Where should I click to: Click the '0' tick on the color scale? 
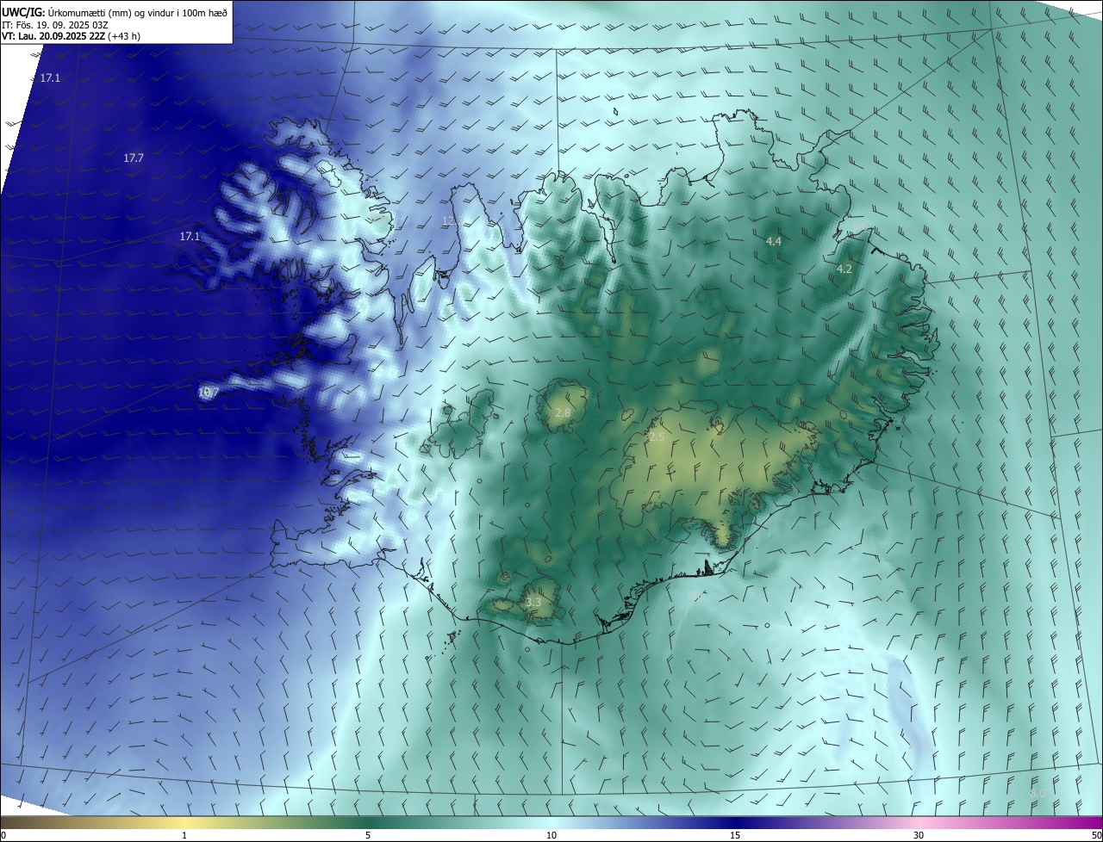(x=3, y=835)
